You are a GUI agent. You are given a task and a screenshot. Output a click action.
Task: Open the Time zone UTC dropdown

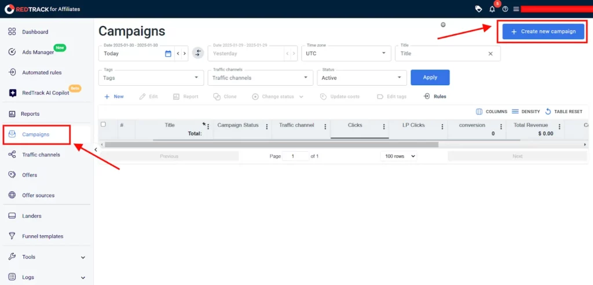pyautogui.click(x=346, y=53)
